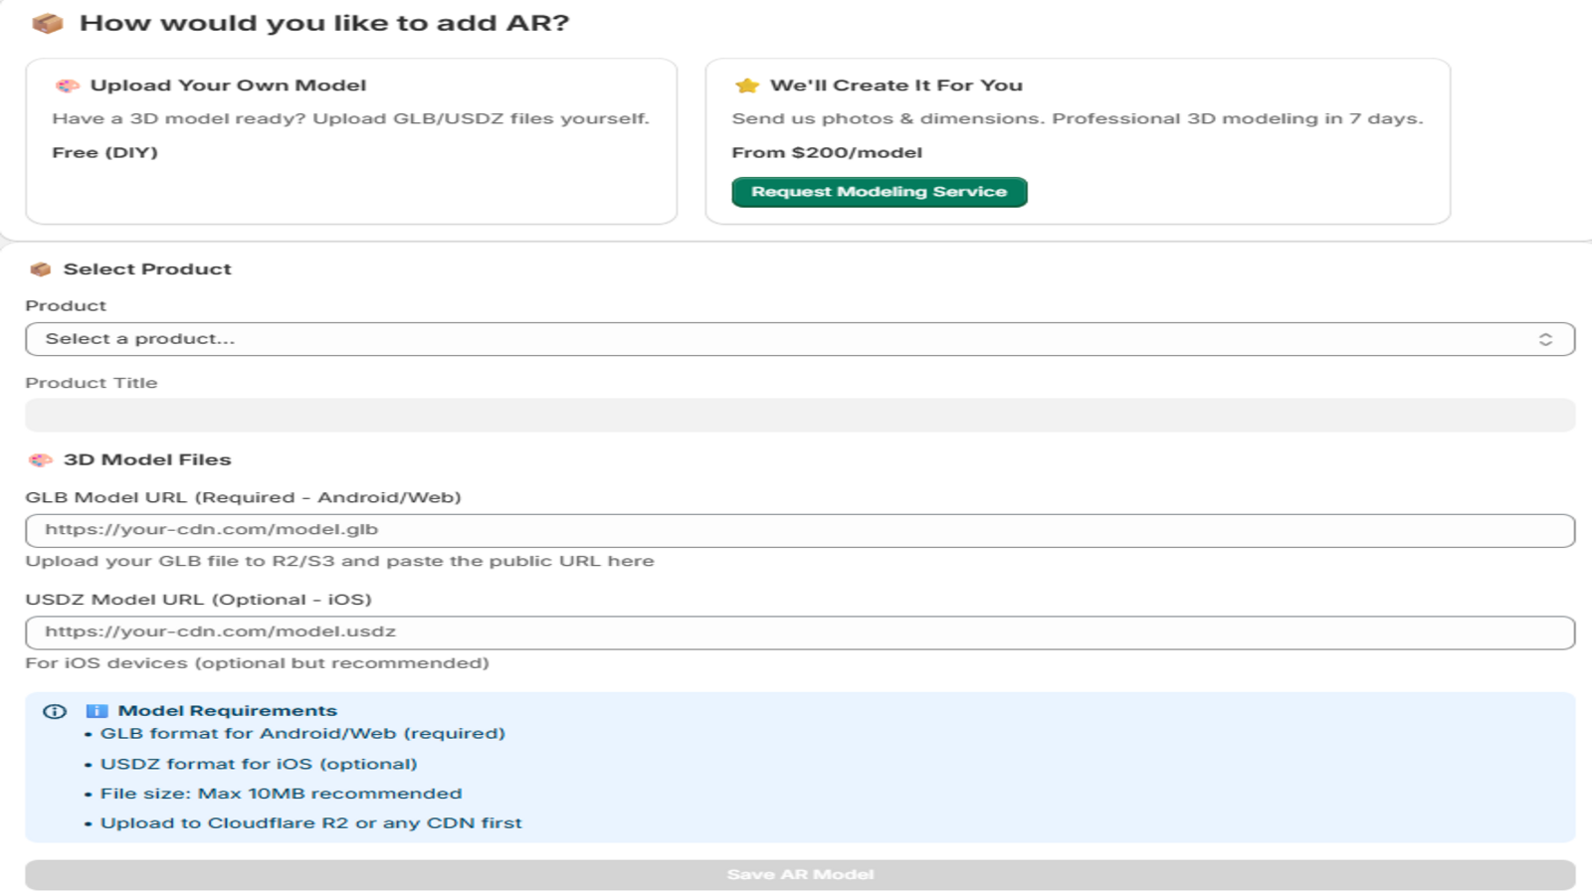Image resolution: width=1592 pixels, height=895 pixels.
Task: Click the palette icon on Upload Your Own Model
Action: point(68,86)
